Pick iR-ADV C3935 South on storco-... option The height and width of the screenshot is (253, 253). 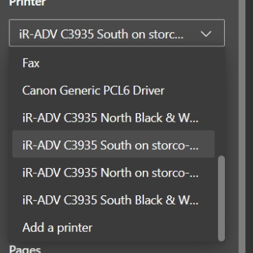113,144
